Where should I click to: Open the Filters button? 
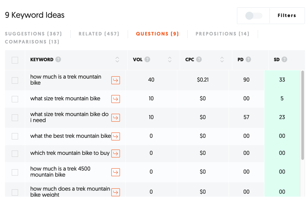coord(287,15)
